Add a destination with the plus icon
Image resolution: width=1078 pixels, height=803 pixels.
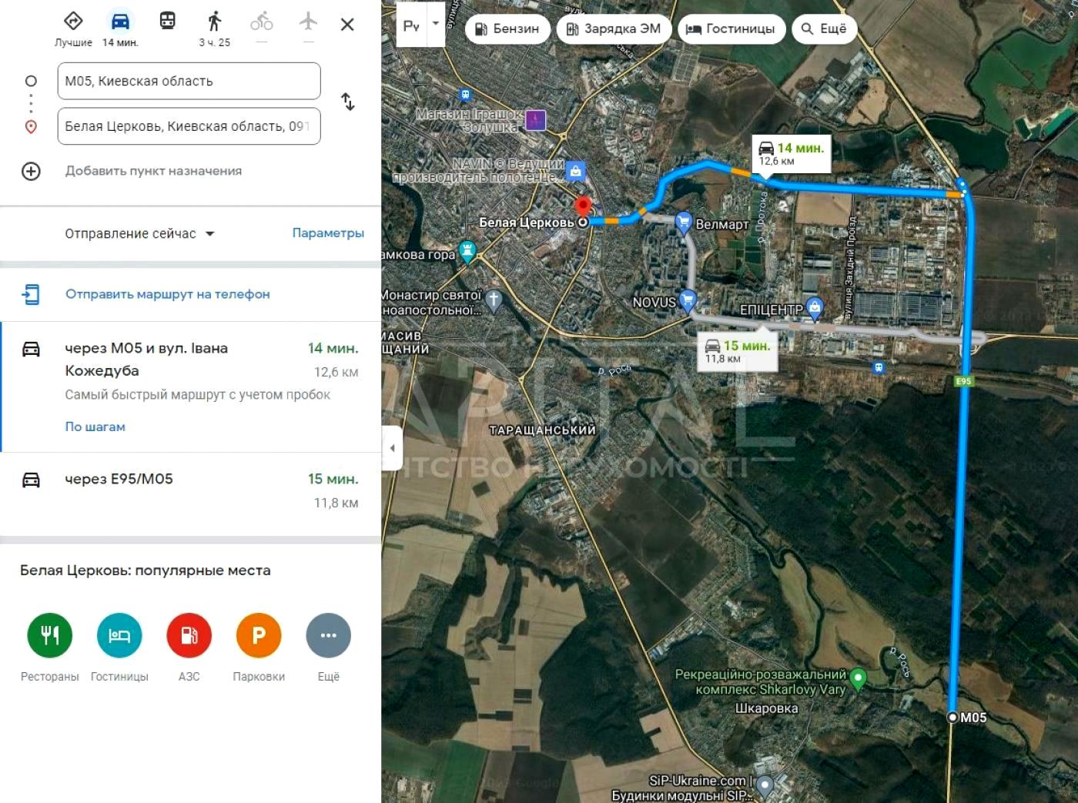click(31, 171)
